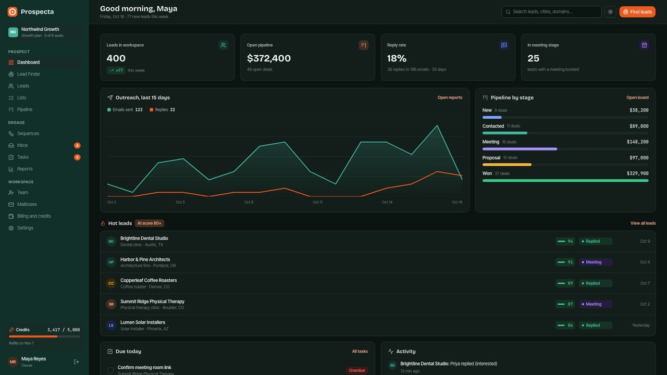
Task: Click the NG workspace avatar
Action: click(13, 32)
